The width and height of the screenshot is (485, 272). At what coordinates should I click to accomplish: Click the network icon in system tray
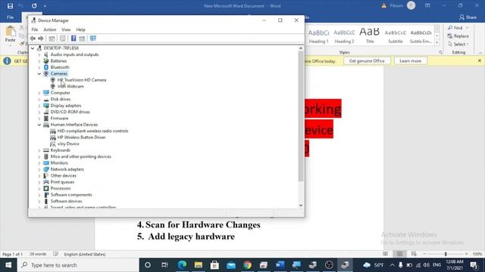click(418, 265)
